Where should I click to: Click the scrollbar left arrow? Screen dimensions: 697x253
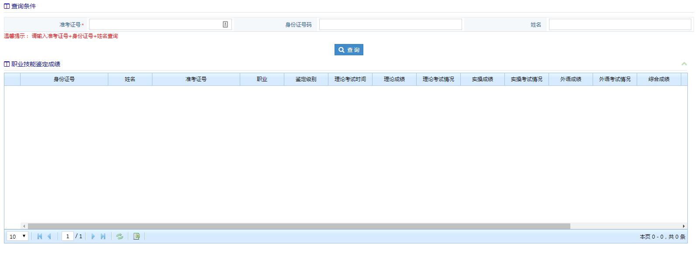(24, 226)
